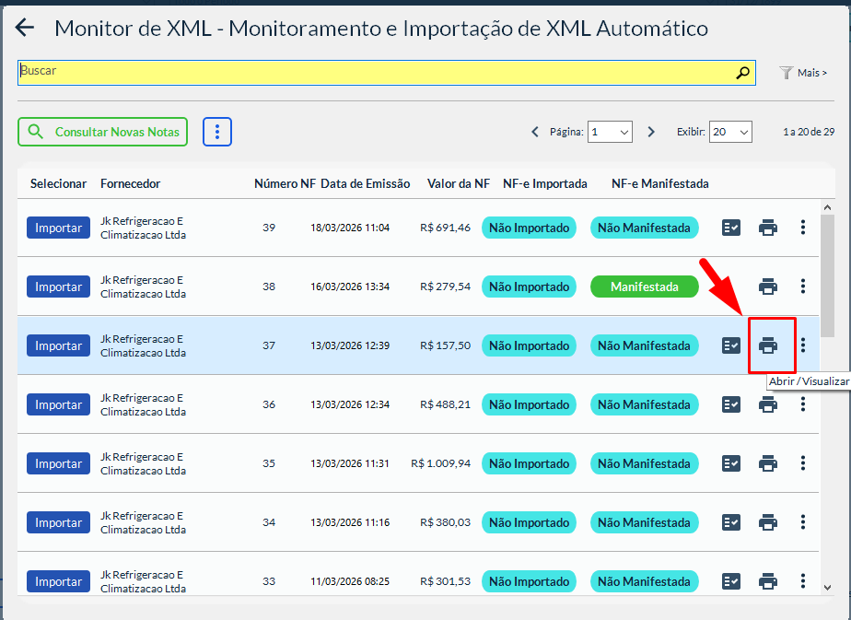The width and height of the screenshot is (851, 620).
Task: Click Consultar Novas Notas button
Action: click(x=103, y=132)
